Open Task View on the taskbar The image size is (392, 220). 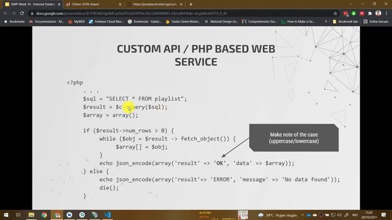point(18,215)
